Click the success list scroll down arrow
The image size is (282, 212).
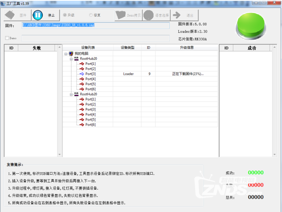click(x=275, y=155)
